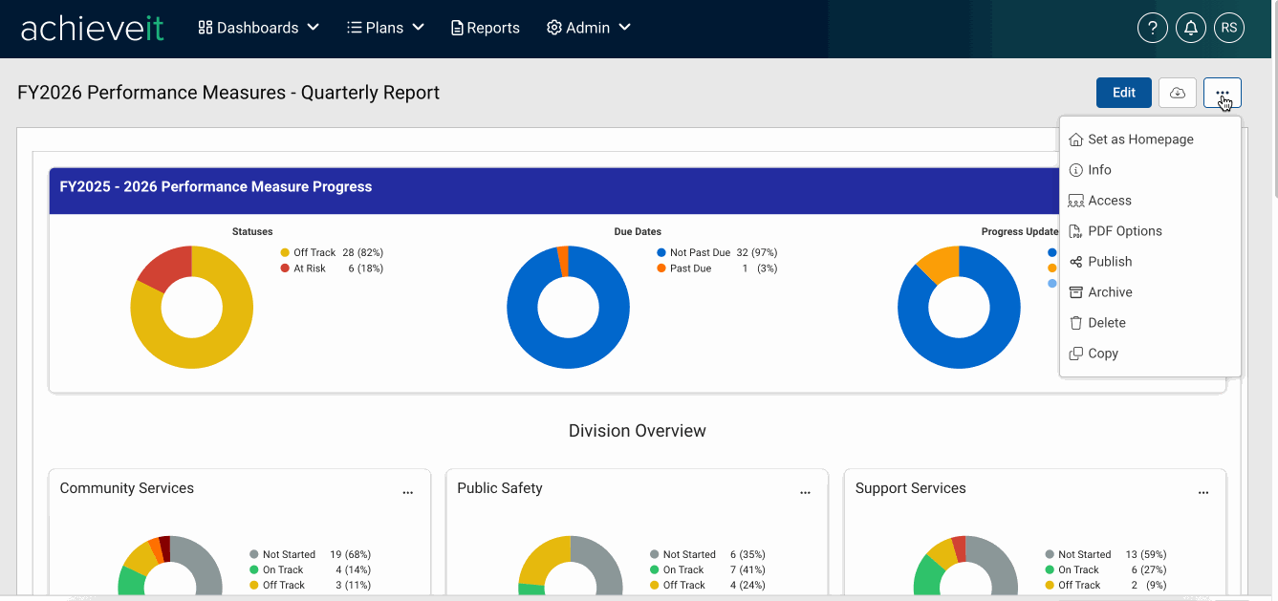This screenshot has width=1278, height=601.
Task: Open the Reports navigation item
Action: coord(486,28)
